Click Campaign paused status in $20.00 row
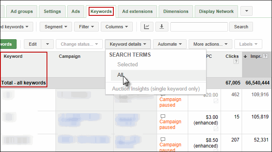272x152 pixels. (x=170, y=102)
